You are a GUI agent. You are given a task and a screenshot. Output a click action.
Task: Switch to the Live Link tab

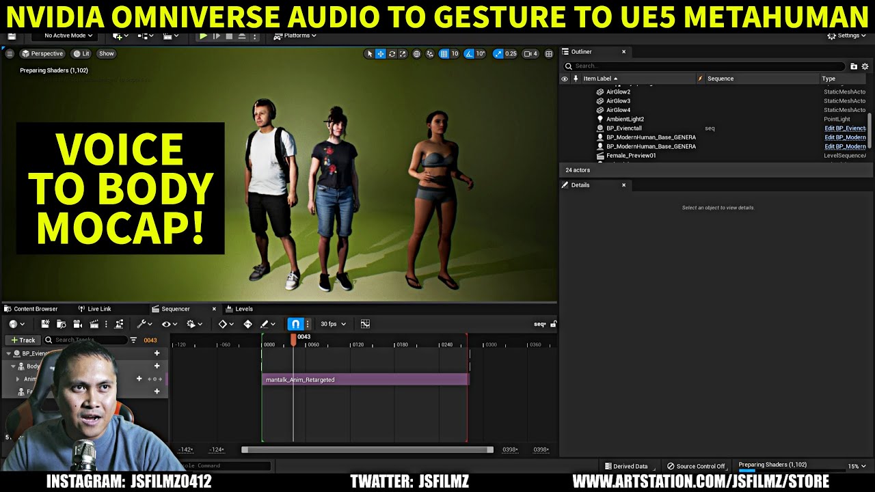[x=94, y=309]
